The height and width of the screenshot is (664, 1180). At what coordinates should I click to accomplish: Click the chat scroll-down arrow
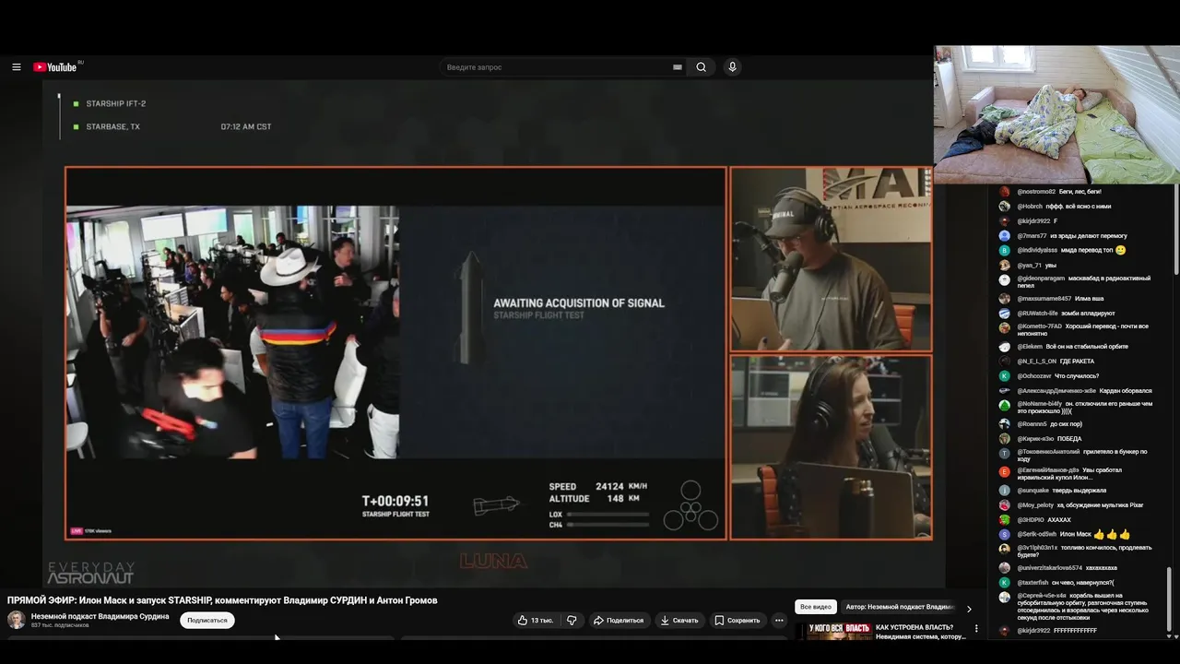1169,636
